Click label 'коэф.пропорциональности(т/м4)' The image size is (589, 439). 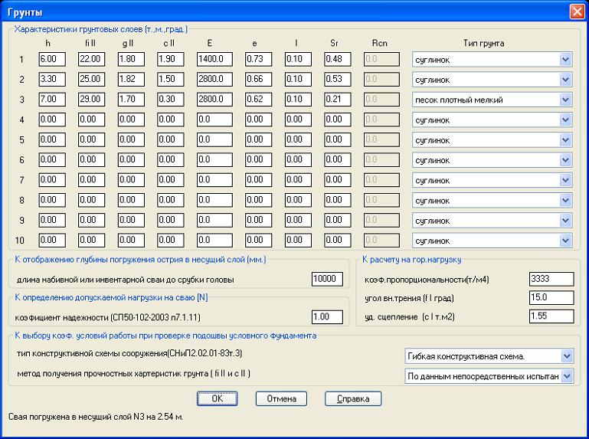point(427,280)
